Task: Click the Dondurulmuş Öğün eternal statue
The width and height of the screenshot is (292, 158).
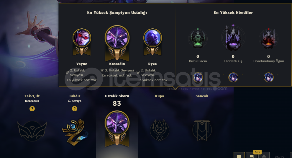Action: pyautogui.click(x=268, y=39)
